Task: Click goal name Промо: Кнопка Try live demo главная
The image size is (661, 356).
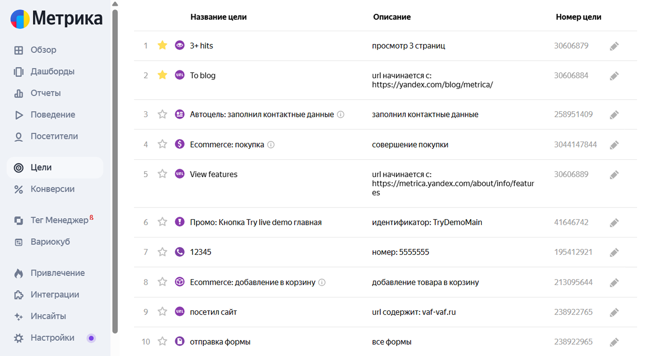Action: tap(255, 222)
